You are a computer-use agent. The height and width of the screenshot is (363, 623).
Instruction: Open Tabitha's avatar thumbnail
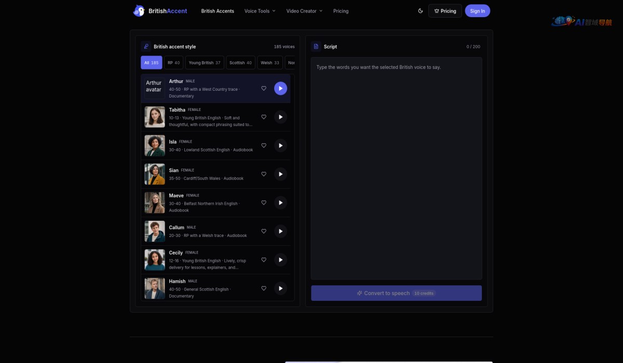click(155, 117)
